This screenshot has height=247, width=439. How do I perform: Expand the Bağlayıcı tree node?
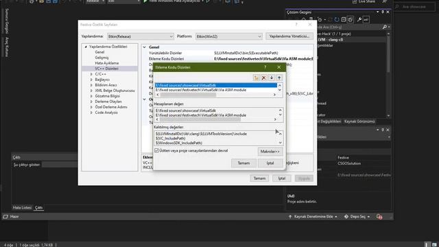[x=91, y=80]
